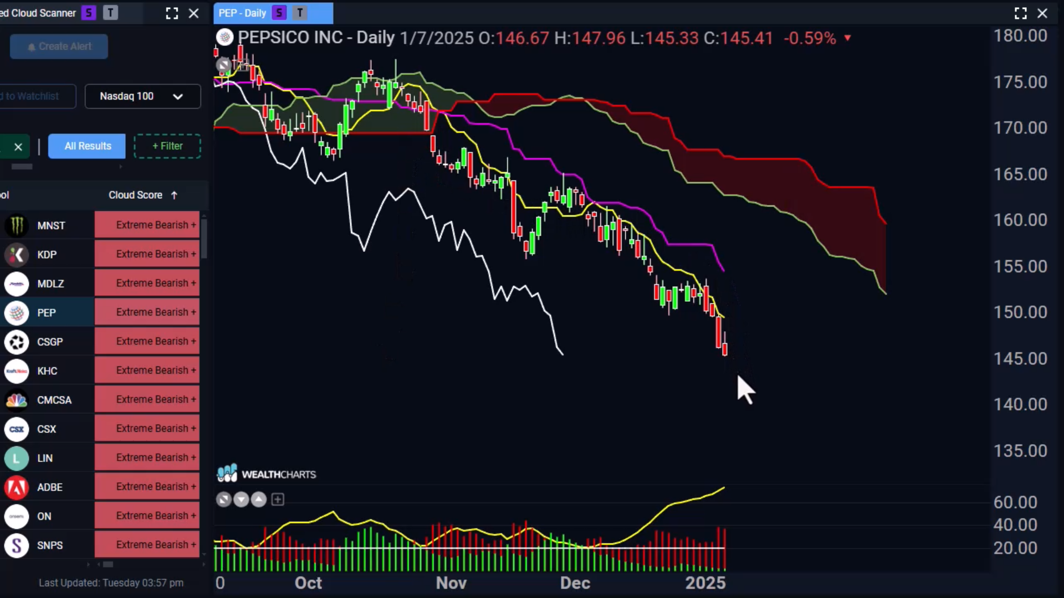
Task: Remove the active filter chip with X
Action: (x=18, y=147)
